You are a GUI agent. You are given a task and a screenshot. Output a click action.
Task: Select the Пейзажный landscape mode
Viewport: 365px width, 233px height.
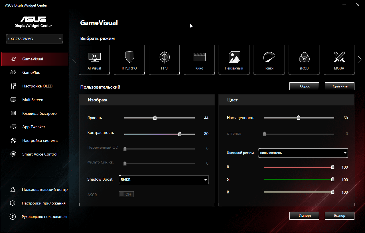click(234, 60)
